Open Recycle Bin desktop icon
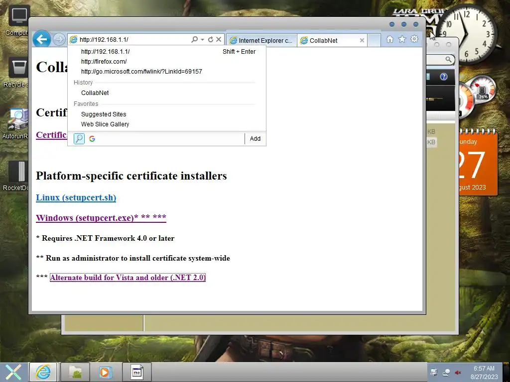510x382 pixels. [16, 73]
